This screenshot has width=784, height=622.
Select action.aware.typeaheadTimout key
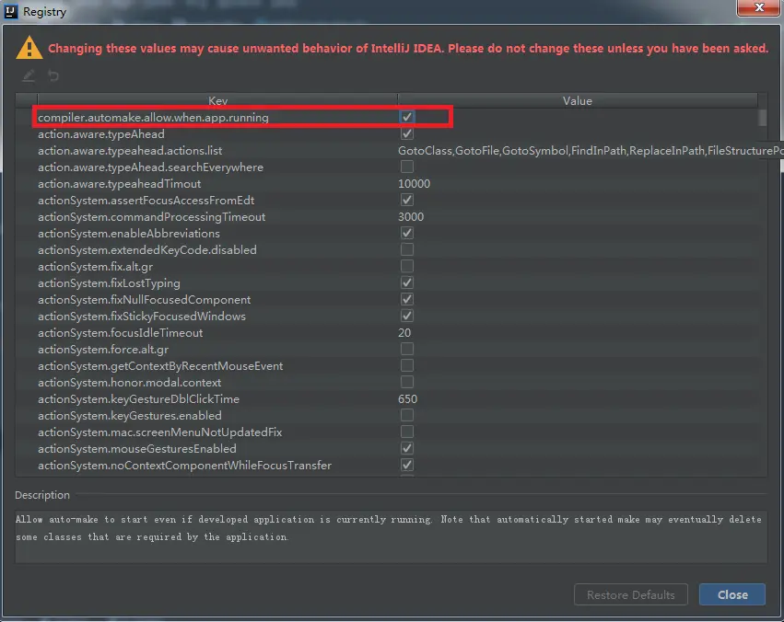tap(120, 184)
